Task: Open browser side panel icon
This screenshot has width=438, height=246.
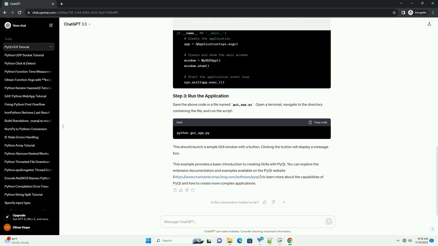Action: (x=403, y=13)
